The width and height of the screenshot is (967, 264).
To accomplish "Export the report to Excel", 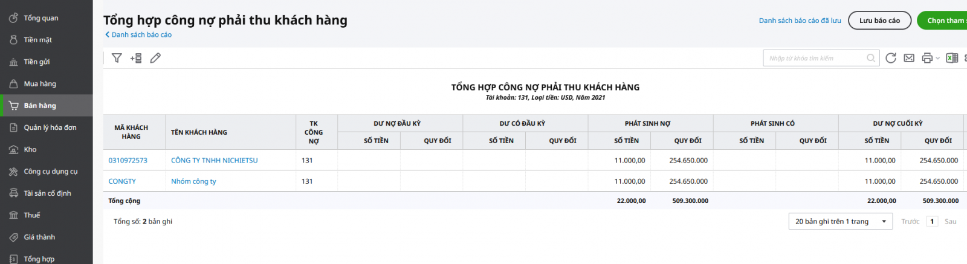I will [952, 58].
